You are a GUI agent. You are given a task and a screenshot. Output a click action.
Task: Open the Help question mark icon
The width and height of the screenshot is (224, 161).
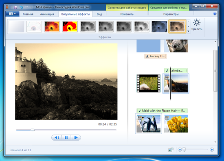tap(215, 14)
